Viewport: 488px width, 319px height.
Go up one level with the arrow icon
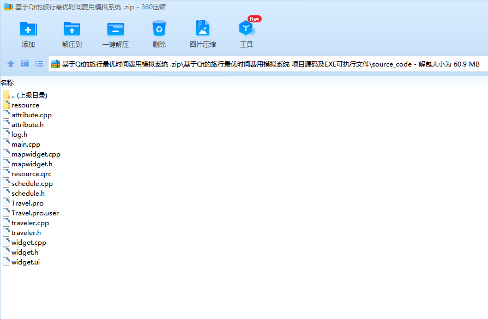[x=11, y=64]
